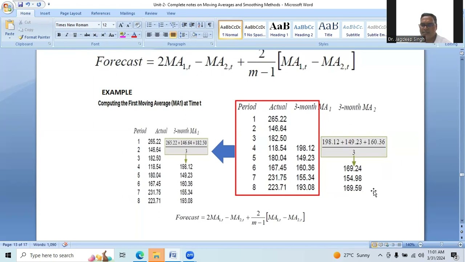The height and width of the screenshot is (262, 465).
Task: Toggle Justify alignment
Action: (x=173, y=35)
